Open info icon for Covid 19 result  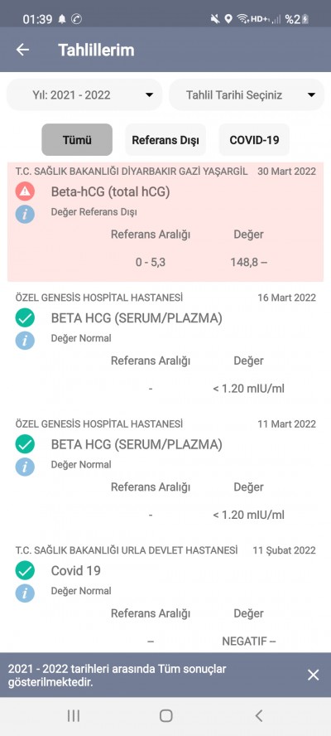[x=25, y=593]
